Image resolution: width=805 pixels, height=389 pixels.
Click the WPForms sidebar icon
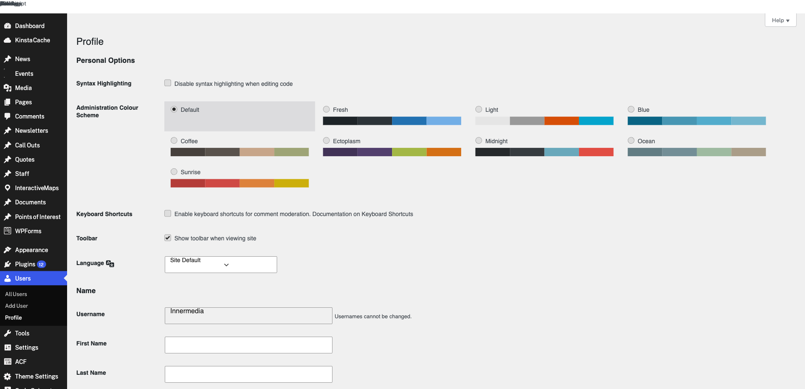[x=8, y=231]
